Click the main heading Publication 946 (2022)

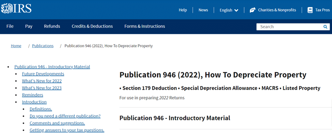(x=213, y=75)
